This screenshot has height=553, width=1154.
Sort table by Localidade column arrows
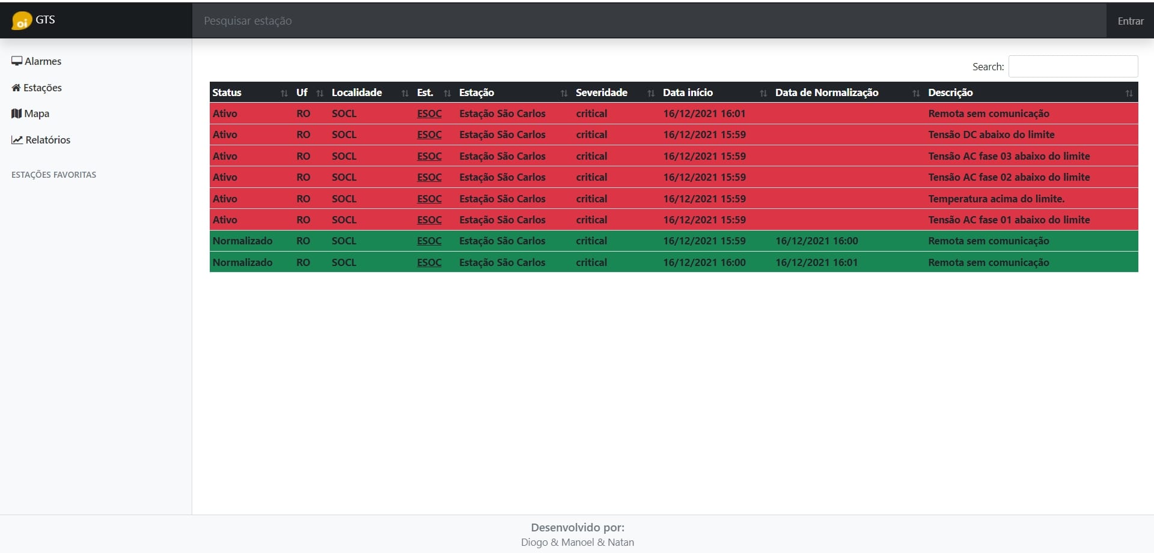point(405,93)
